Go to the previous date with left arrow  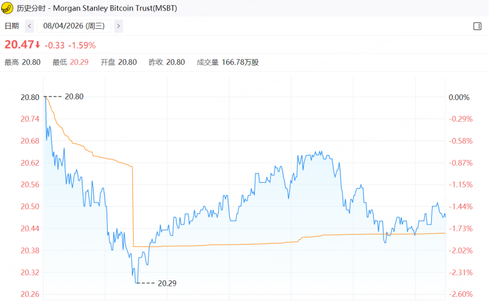(29, 26)
